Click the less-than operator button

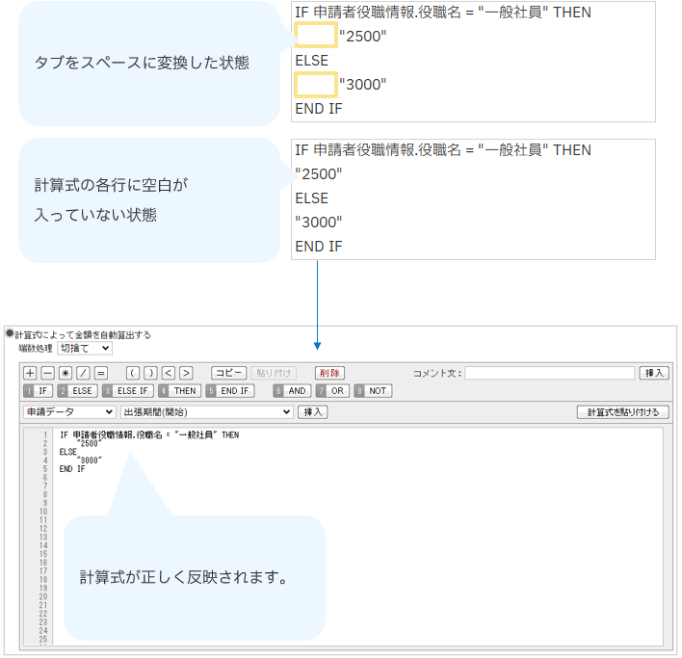[169, 373]
